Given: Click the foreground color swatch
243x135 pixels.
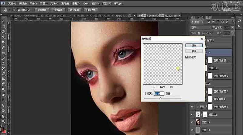Looking at the screenshot, I should point(2,130).
